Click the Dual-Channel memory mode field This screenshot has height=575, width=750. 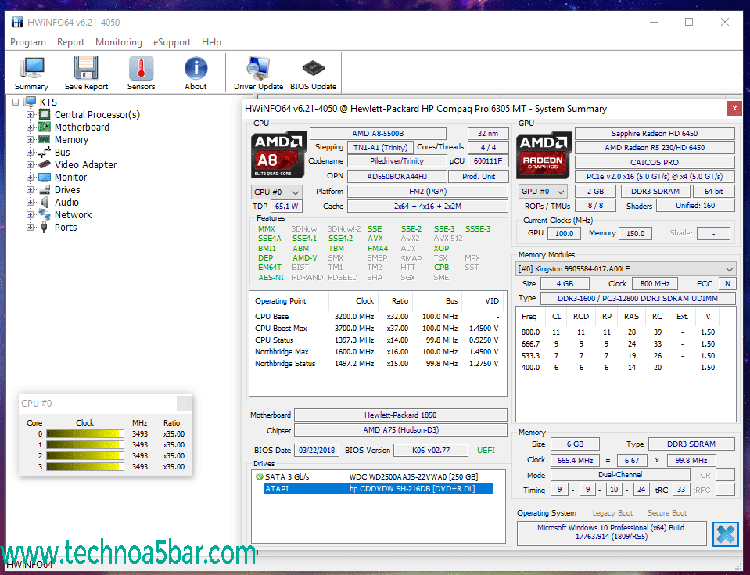coord(620,475)
